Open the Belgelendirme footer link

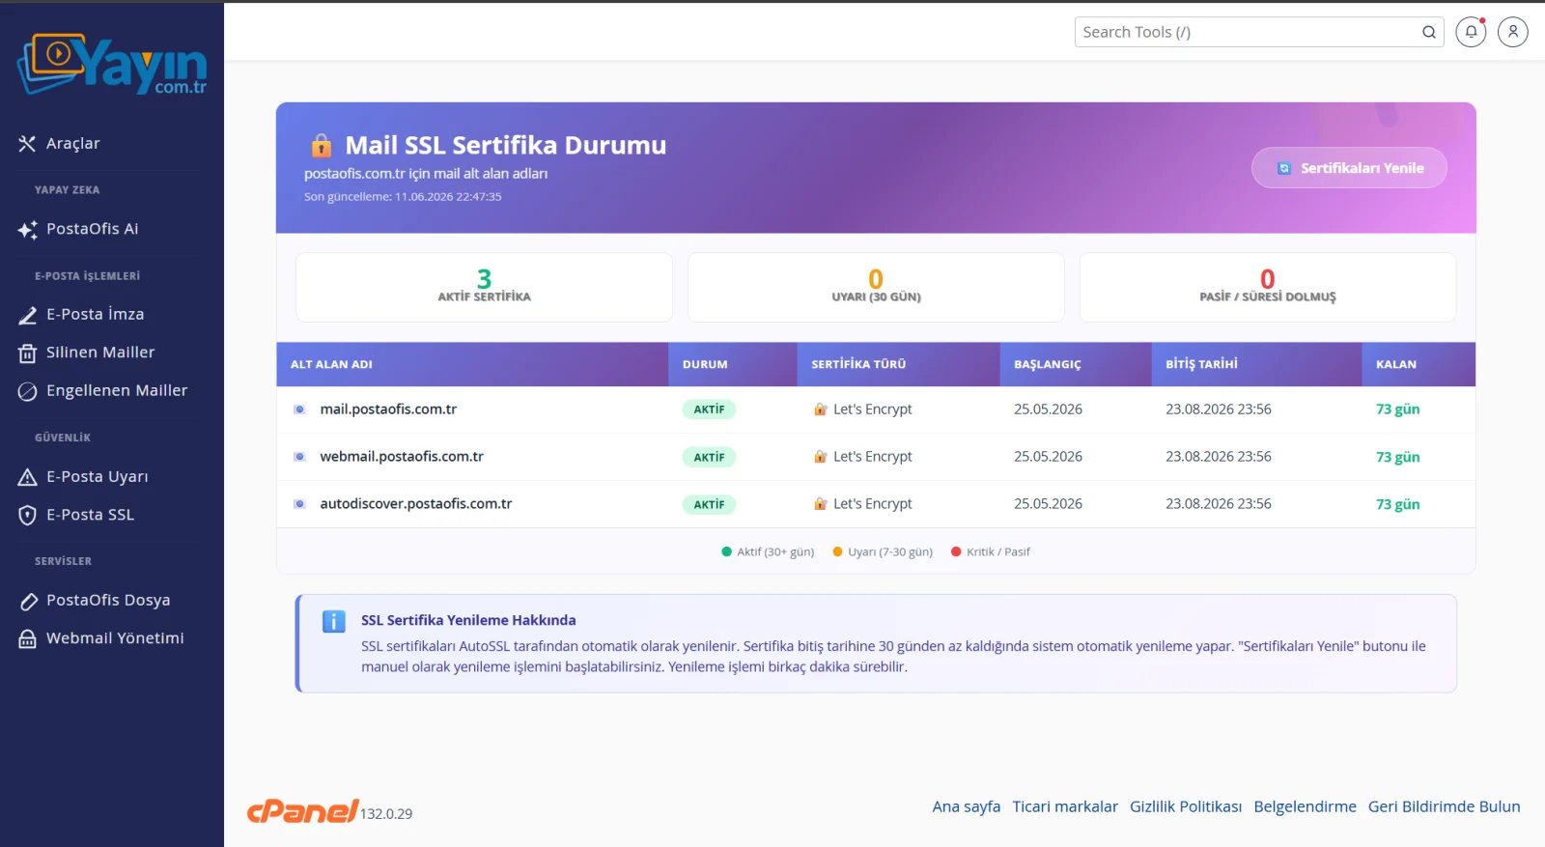pos(1305,806)
